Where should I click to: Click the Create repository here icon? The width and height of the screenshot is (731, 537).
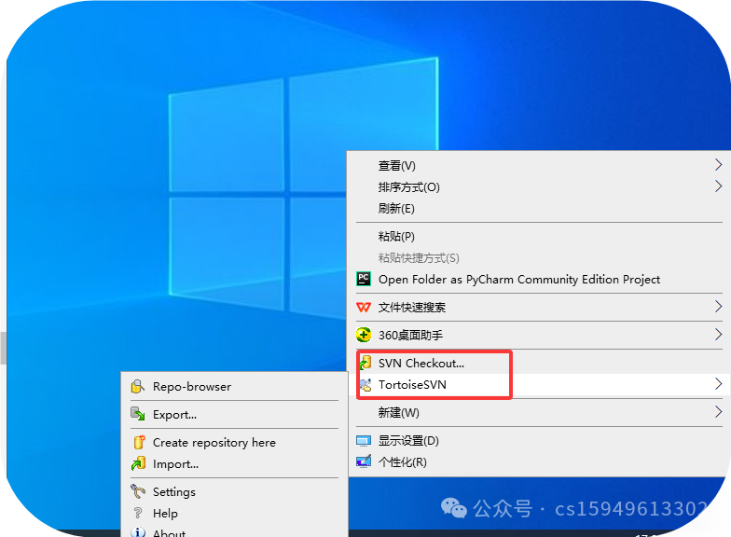(138, 442)
